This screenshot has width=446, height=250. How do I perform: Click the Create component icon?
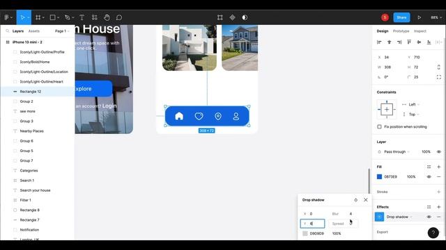(232, 17)
